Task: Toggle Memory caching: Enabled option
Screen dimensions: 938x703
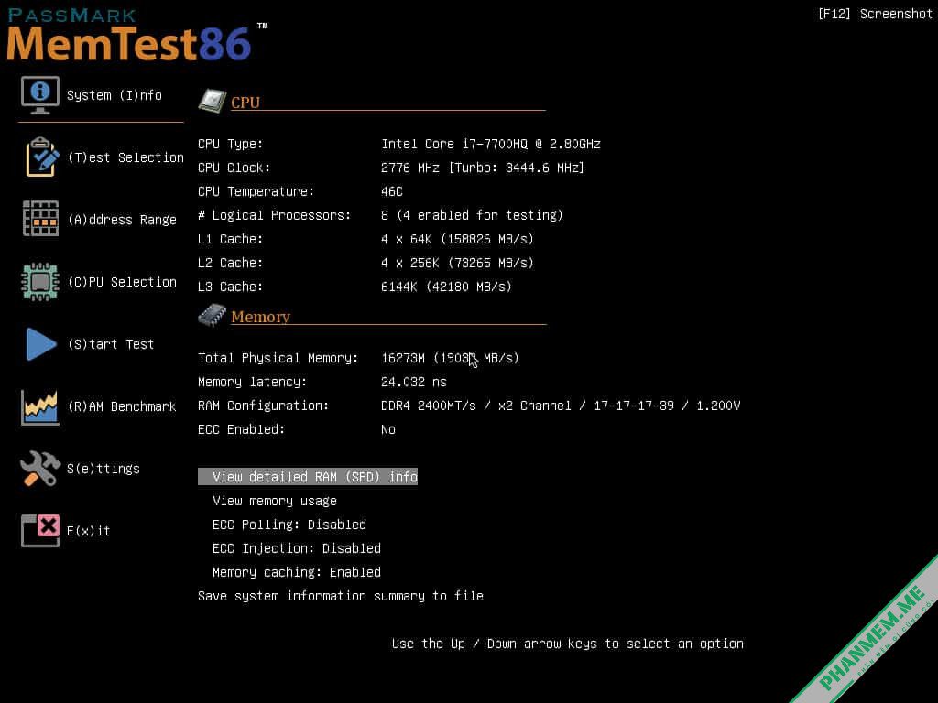Action: (x=297, y=572)
